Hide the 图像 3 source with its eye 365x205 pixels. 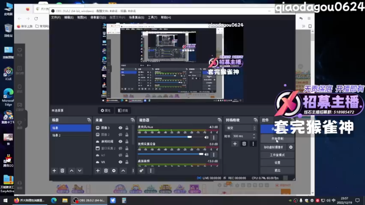click(x=120, y=128)
